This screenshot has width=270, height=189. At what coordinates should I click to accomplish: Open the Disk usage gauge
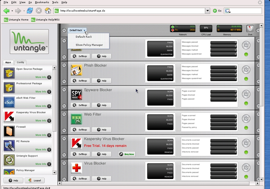tap(250, 28)
